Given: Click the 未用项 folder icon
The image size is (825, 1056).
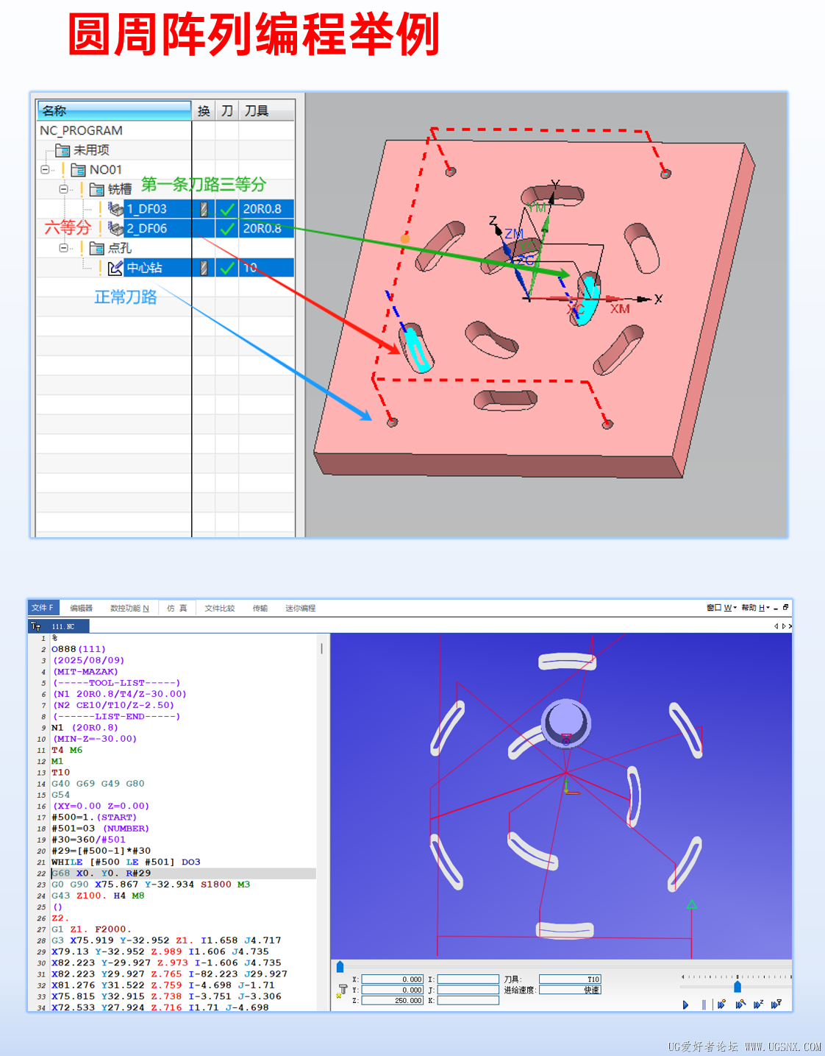Looking at the screenshot, I should tap(63, 150).
